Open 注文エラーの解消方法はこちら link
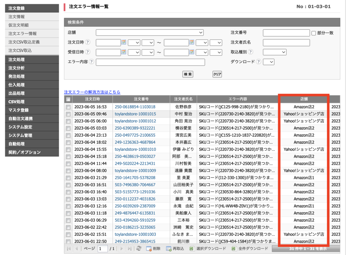Image resolution: width=346 pixels, height=255 pixels. click(92, 92)
